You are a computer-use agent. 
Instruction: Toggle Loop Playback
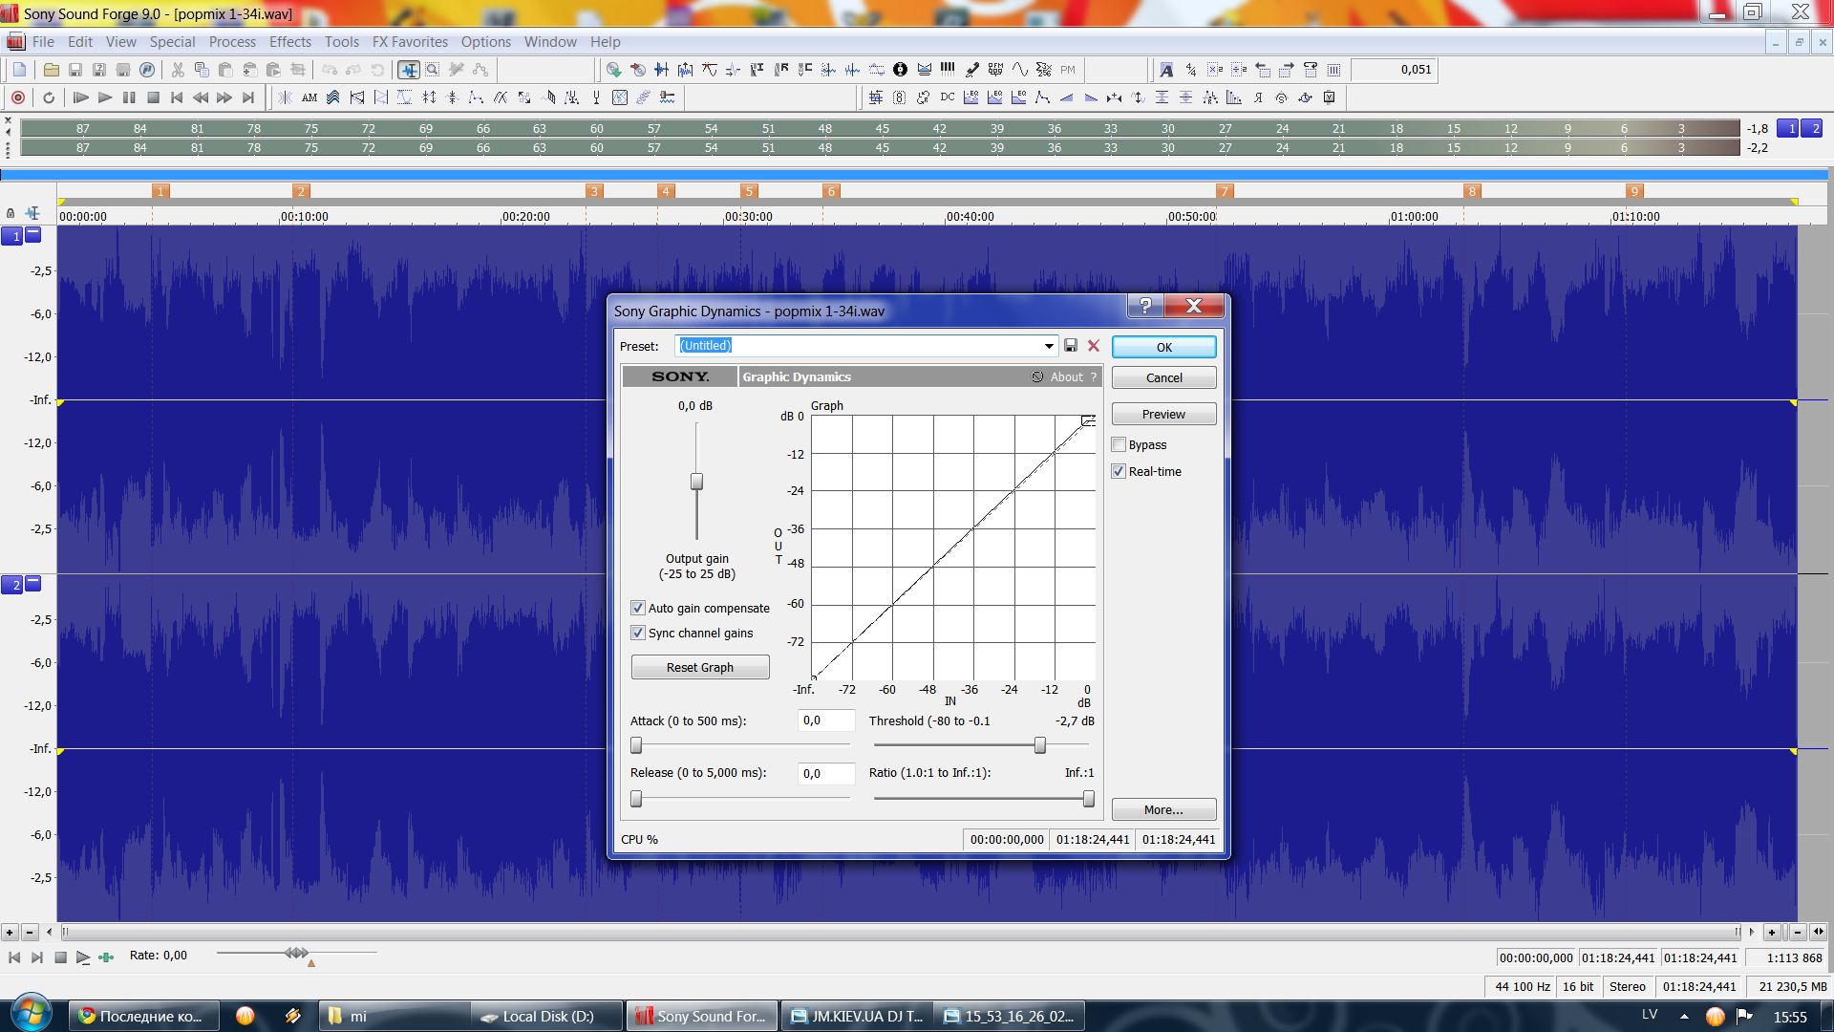[x=49, y=97]
